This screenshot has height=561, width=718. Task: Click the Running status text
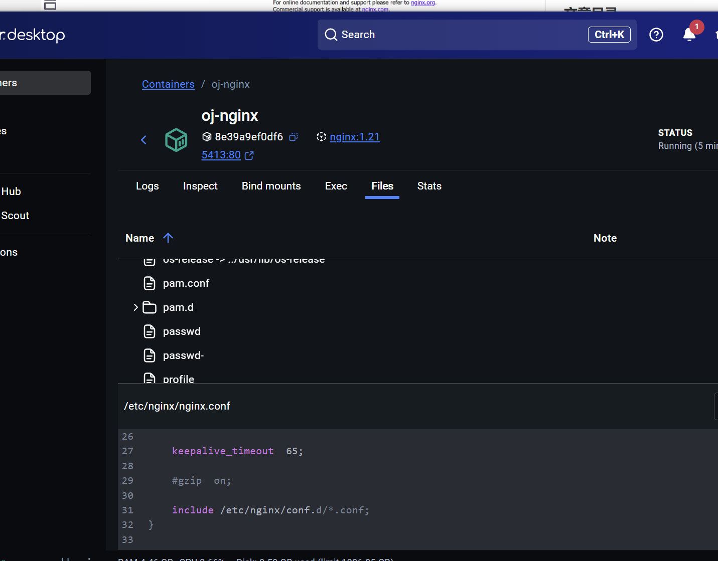click(688, 146)
